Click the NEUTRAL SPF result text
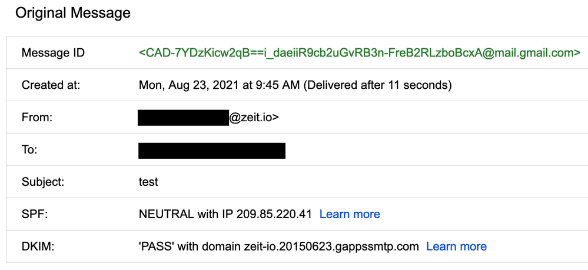 point(166,214)
